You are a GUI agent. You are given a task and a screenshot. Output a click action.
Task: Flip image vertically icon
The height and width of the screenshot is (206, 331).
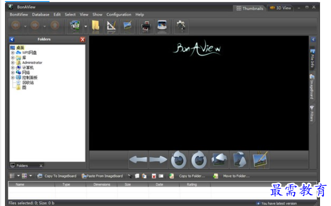pos(239,160)
